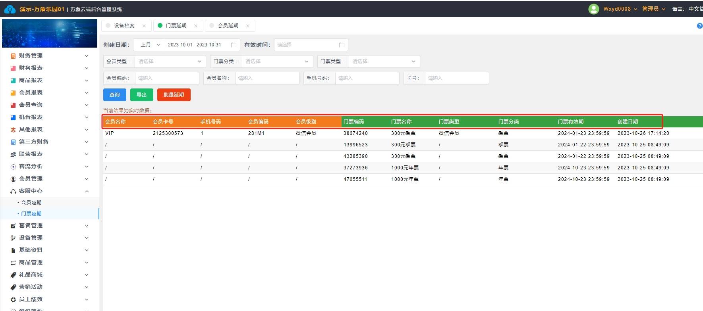The width and height of the screenshot is (703, 311).
Task: Click the 语言 中文 language selector
Action: [x=687, y=9]
